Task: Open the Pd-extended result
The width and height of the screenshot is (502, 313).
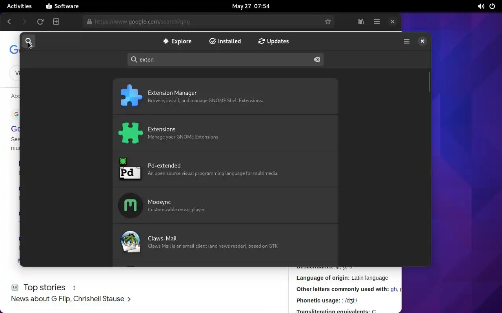Action: pyautogui.click(x=226, y=169)
